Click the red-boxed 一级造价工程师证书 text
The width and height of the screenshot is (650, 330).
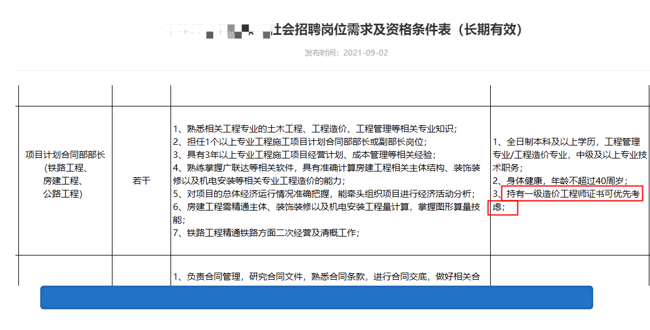point(571,193)
